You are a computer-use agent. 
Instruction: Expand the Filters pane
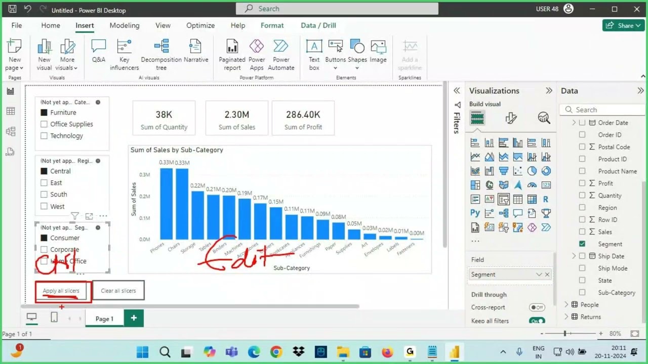(x=457, y=91)
